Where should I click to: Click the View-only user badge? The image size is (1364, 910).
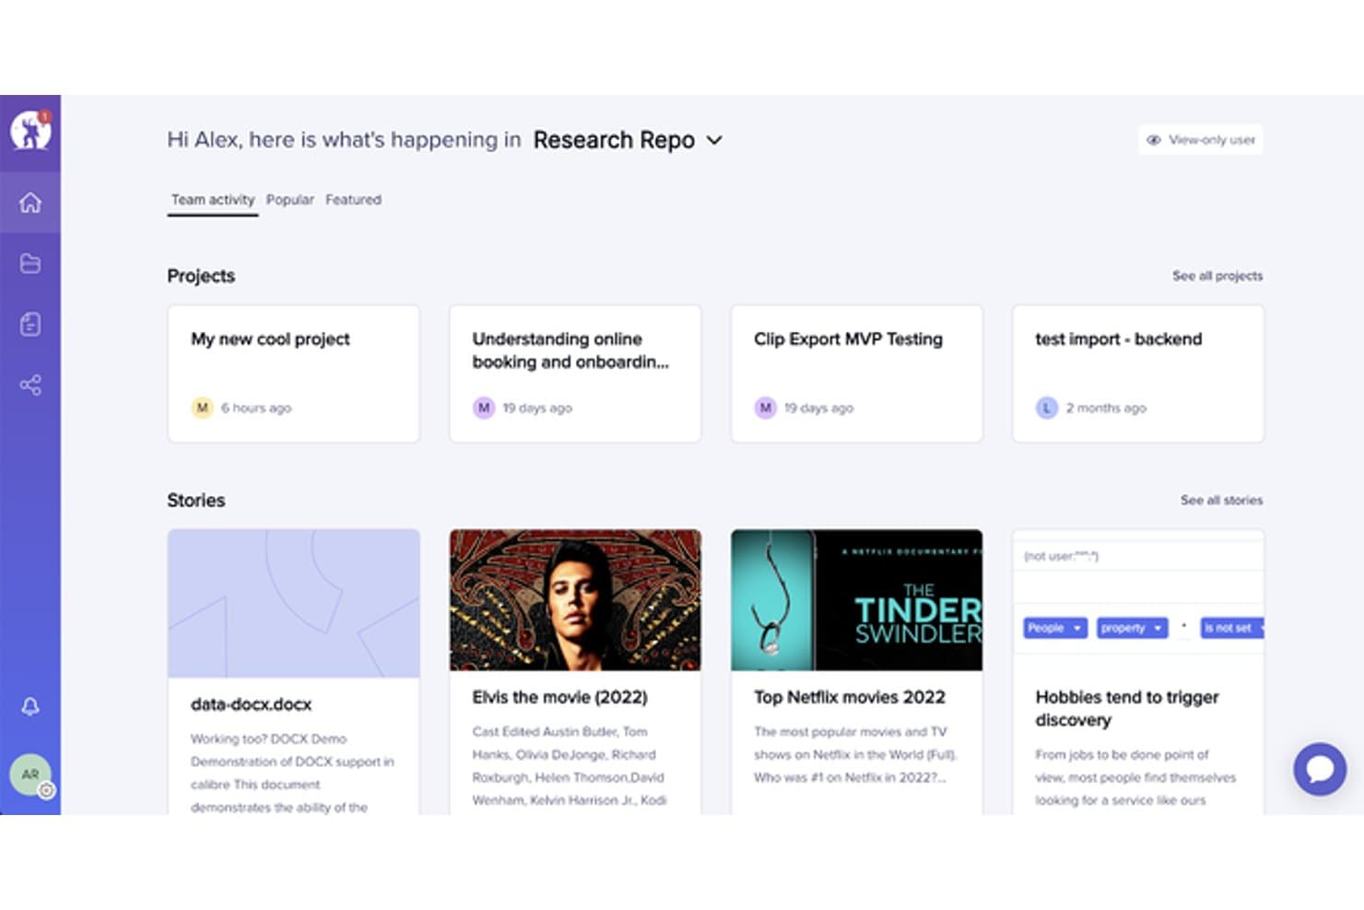1201,140
